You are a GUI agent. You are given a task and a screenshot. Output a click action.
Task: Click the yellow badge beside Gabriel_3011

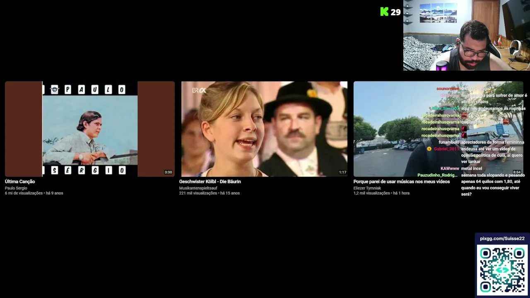[x=429, y=149]
